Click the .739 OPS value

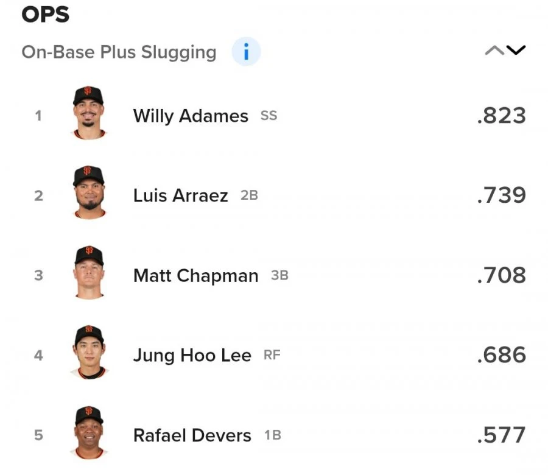coord(501,195)
